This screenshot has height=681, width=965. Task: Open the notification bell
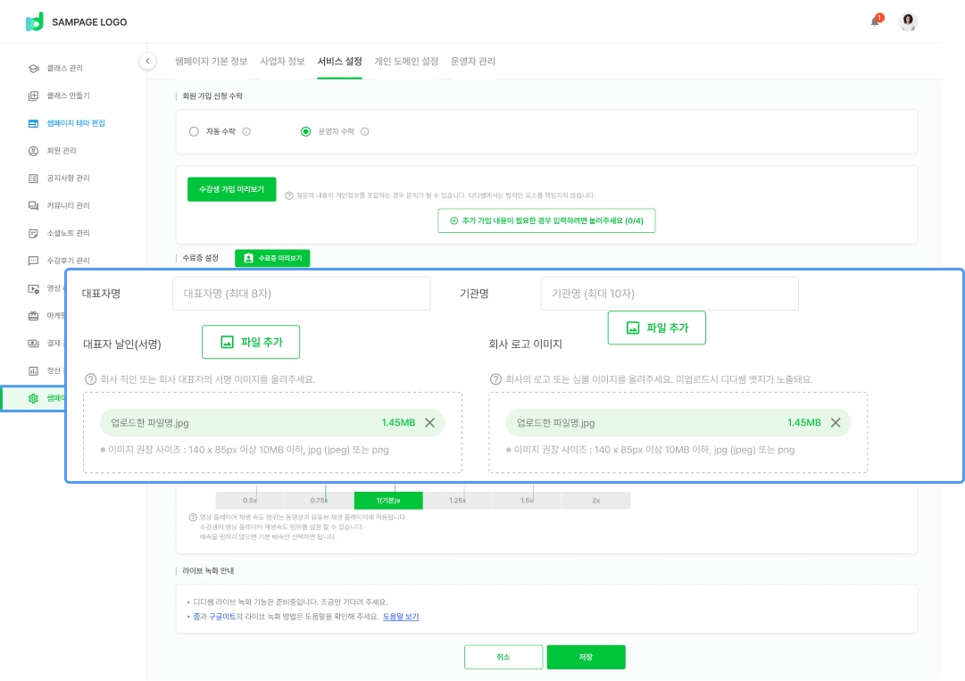point(875,21)
